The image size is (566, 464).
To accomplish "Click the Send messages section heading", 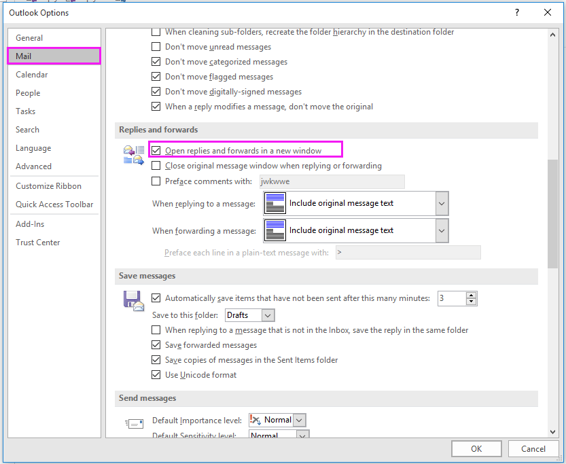I will 147,398.
